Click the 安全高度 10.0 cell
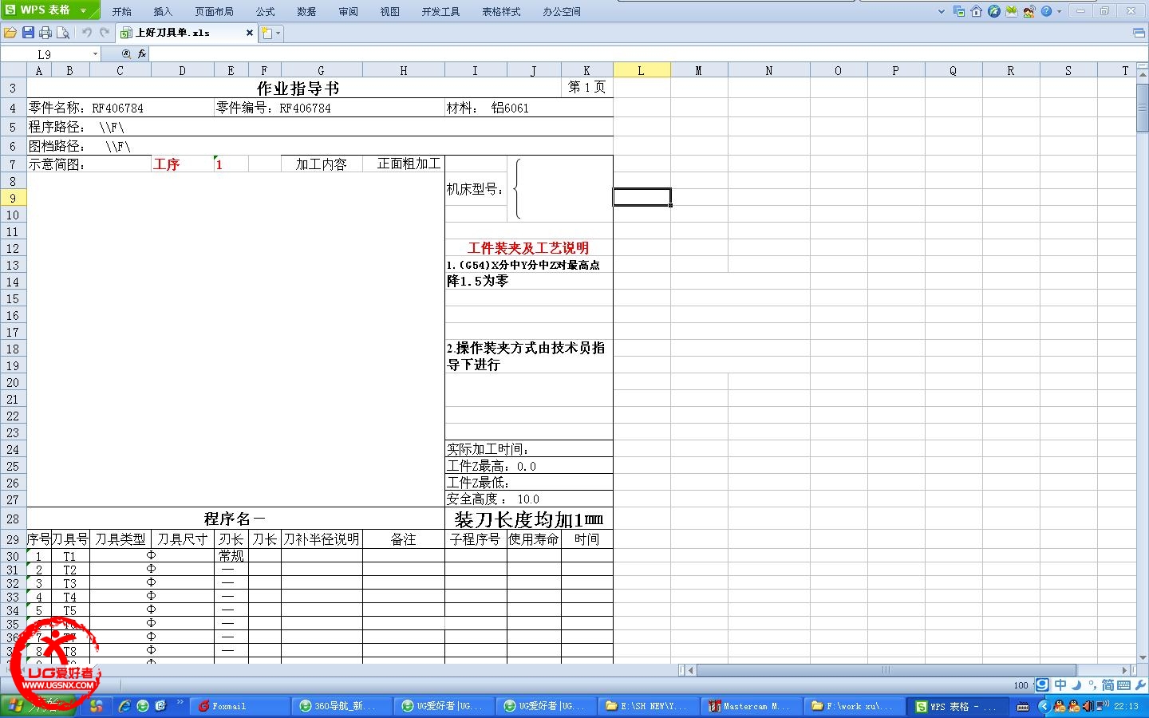The width and height of the screenshot is (1149, 718). 528,499
